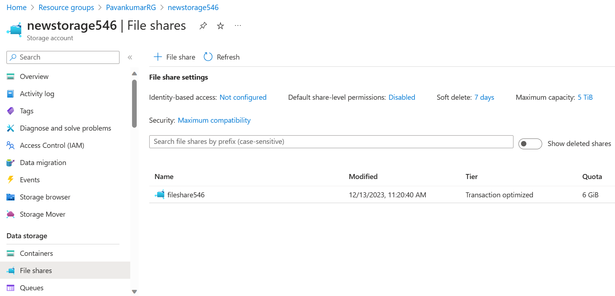This screenshot has height=296, width=615.
Task: Open Not configured identity-based access link
Action: 243,97
